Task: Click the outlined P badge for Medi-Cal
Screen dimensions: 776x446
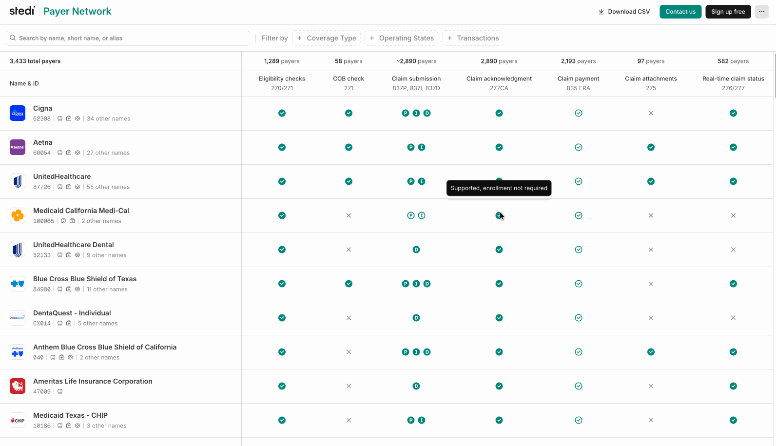Action: pyautogui.click(x=411, y=215)
